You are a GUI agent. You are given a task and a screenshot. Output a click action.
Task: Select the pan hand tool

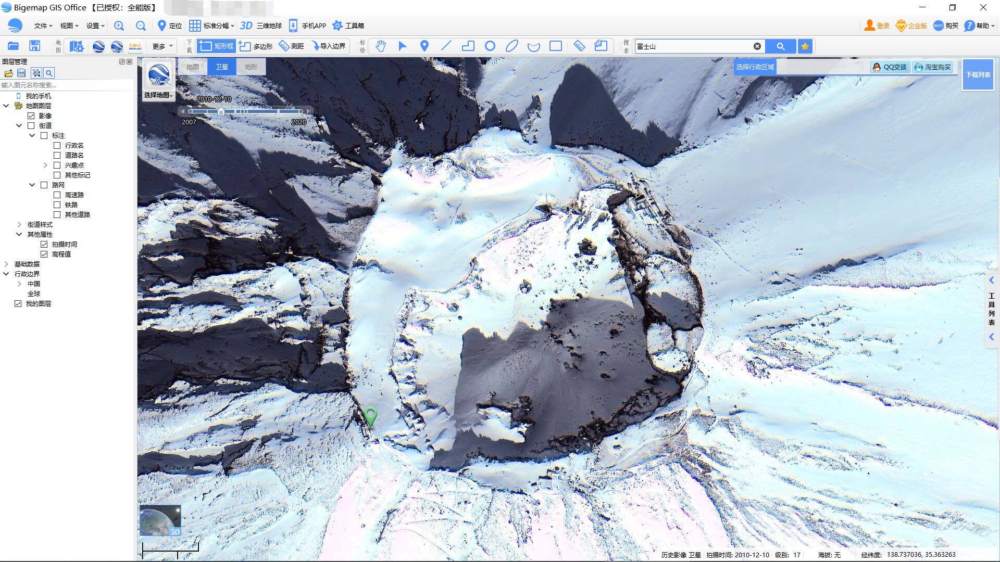tap(381, 46)
